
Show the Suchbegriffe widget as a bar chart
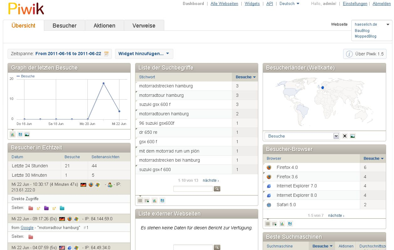[x=155, y=201]
